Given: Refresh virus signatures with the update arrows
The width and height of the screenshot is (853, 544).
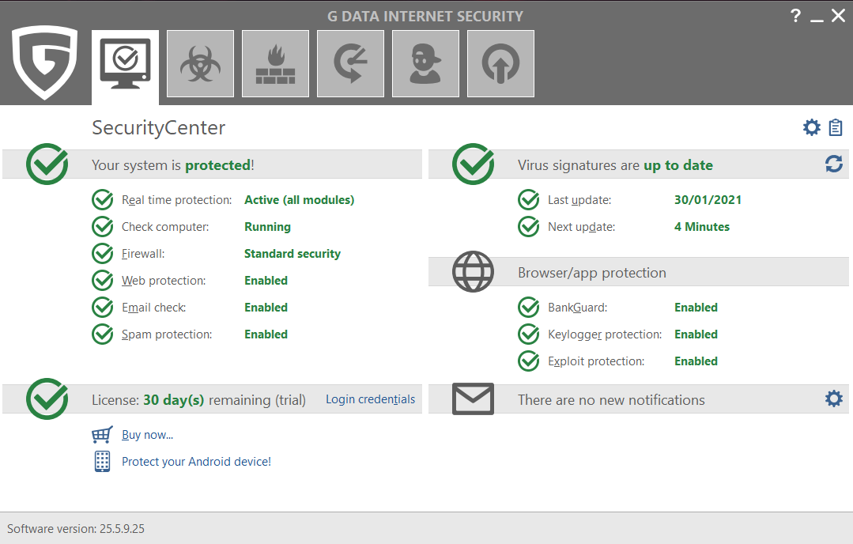Looking at the screenshot, I should coord(834,164).
